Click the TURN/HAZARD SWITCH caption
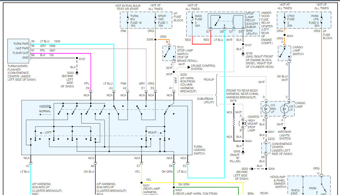 click(x=199, y=150)
